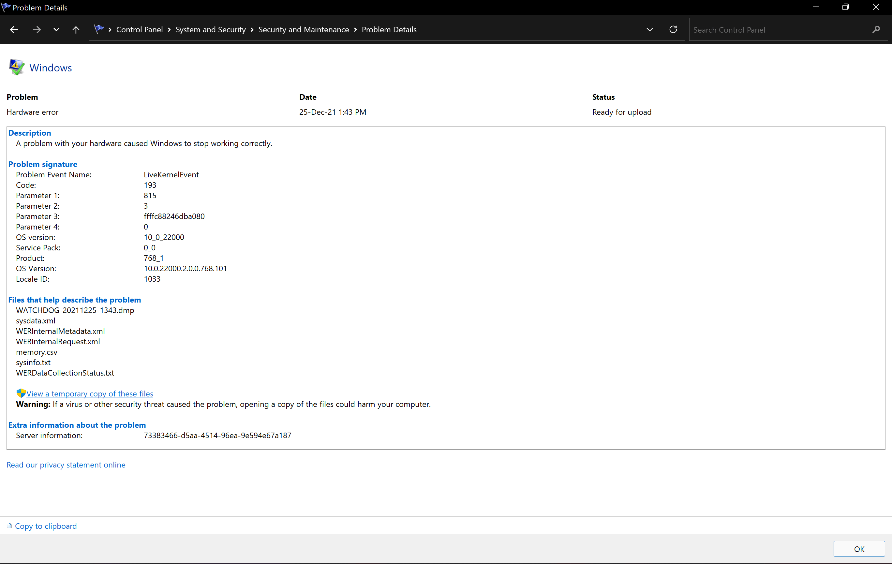This screenshot has height=564, width=892.
Task: Click the Forward arrow navigation button
Action: click(x=36, y=30)
